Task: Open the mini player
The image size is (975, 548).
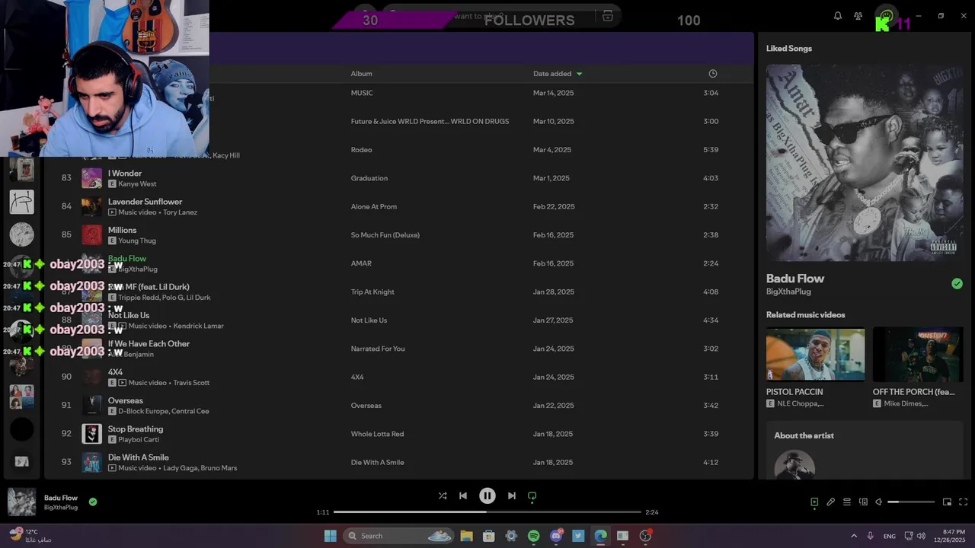Action: point(948,502)
